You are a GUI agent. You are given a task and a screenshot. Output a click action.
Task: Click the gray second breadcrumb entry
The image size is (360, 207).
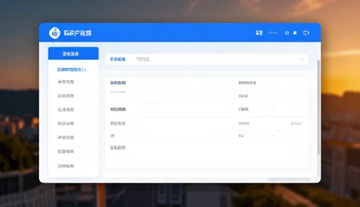point(143,60)
